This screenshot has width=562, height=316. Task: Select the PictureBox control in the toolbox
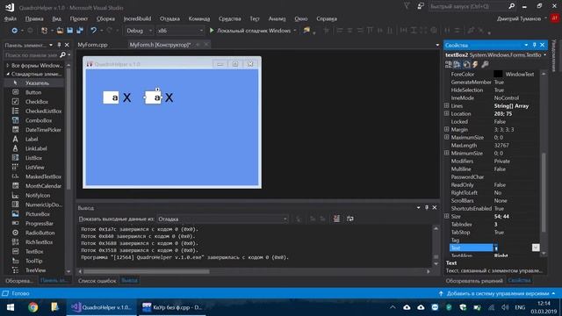tap(37, 214)
